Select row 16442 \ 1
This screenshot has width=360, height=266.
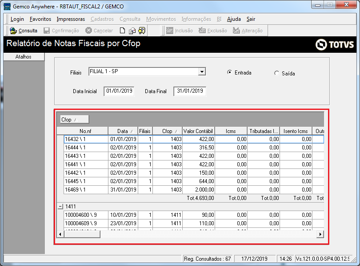pyautogui.click(x=194, y=173)
